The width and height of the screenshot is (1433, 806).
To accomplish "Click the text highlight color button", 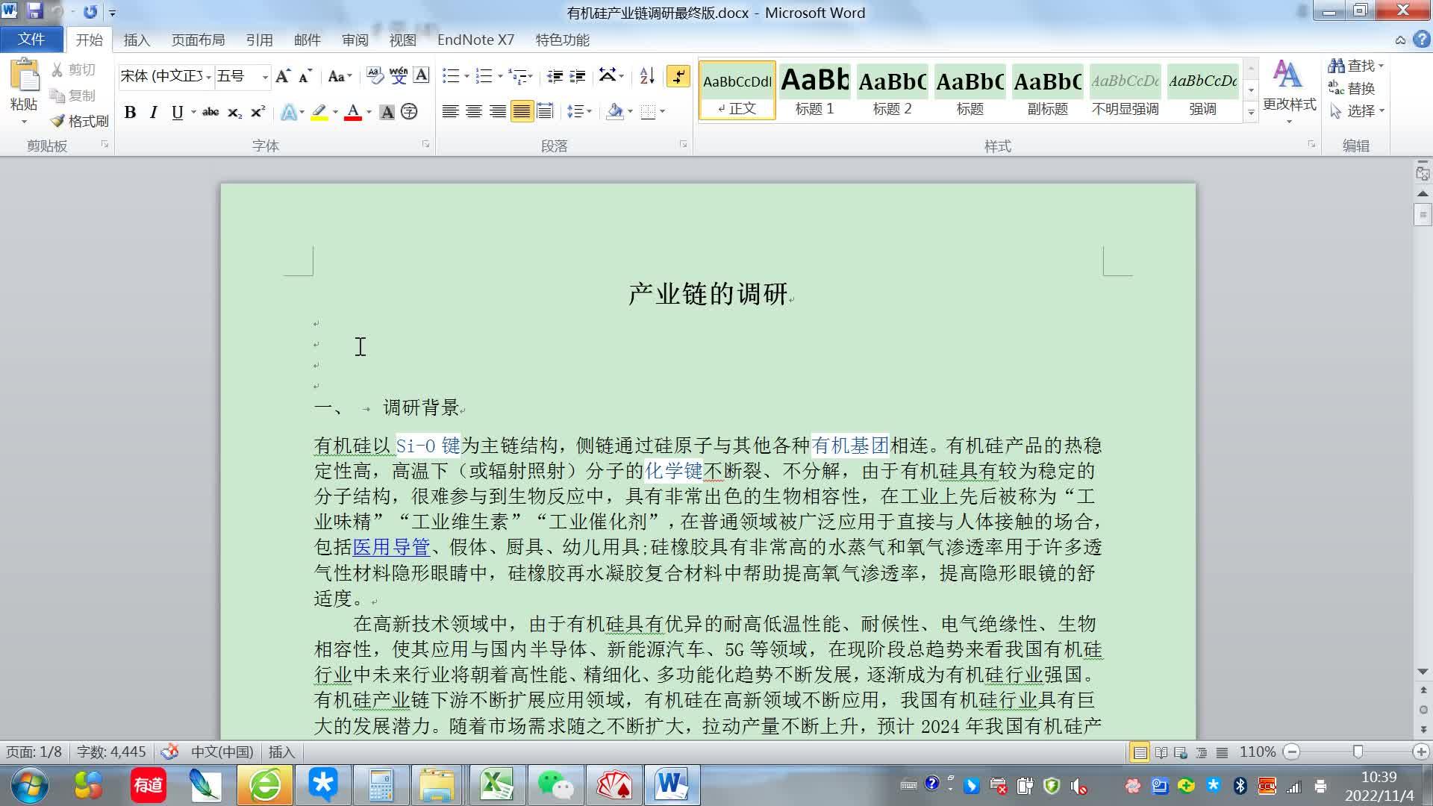I will click(319, 112).
